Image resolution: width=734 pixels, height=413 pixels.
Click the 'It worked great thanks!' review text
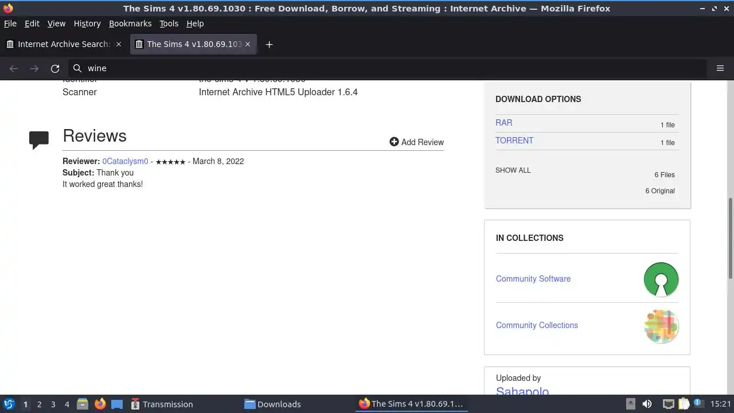(103, 184)
